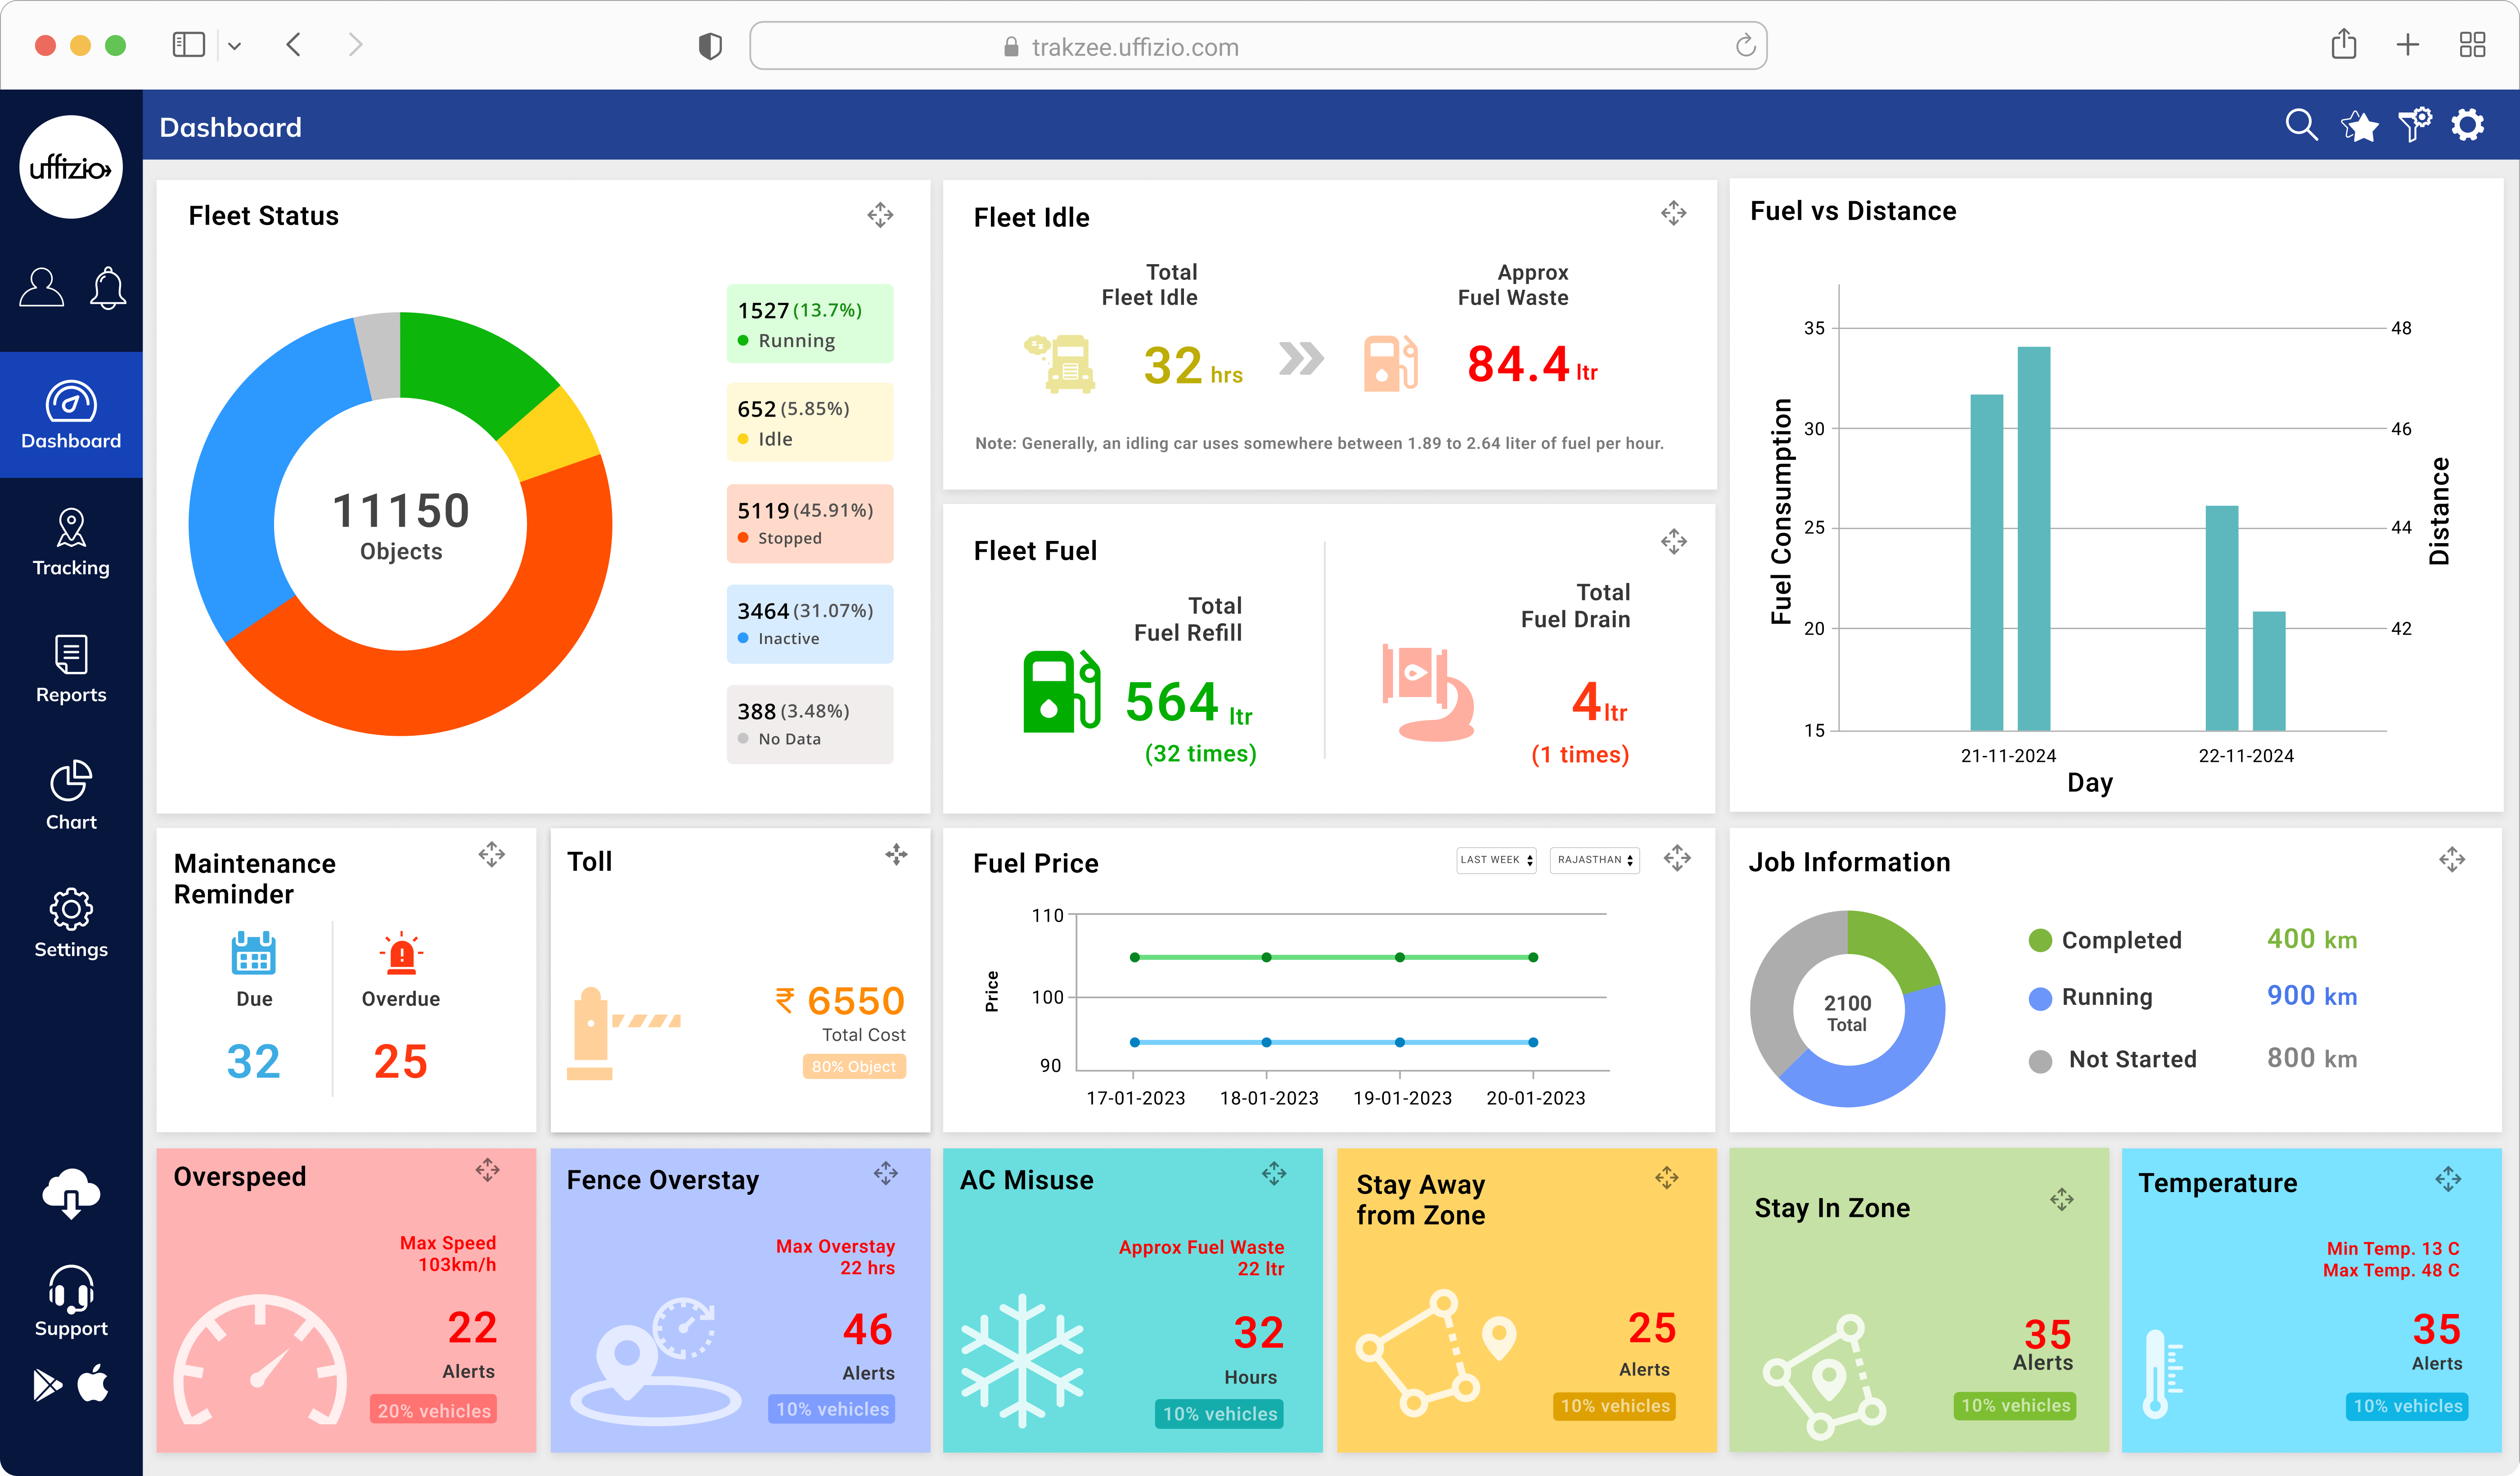Viewport: 2520px width, 1476px height.
Task: Expand Safari sidebar menu chevron
Action: [x=234, y=46]
